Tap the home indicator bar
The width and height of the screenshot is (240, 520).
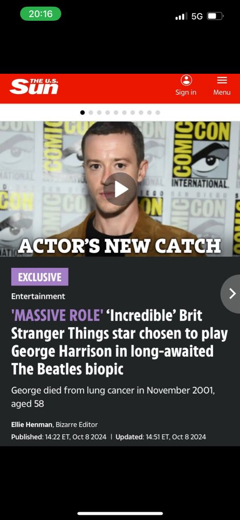120,513
